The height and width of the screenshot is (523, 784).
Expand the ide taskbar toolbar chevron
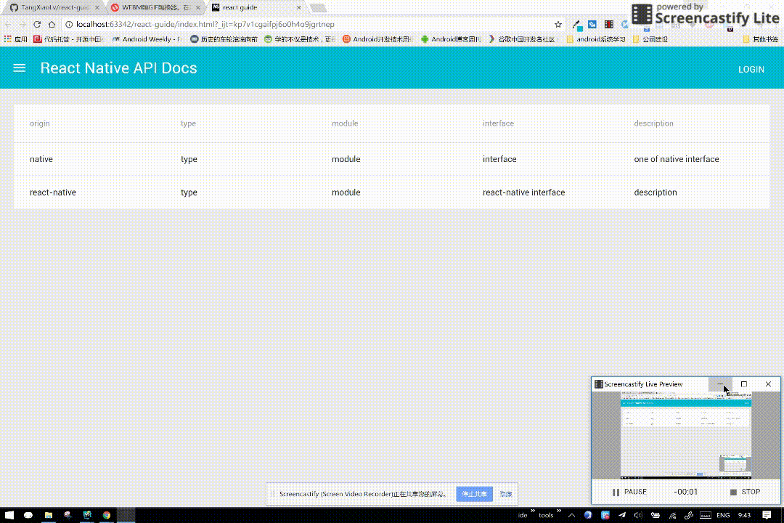coord(533,511)
